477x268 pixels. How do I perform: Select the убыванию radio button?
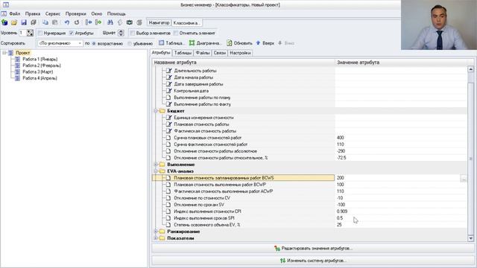tap(130, 43)
